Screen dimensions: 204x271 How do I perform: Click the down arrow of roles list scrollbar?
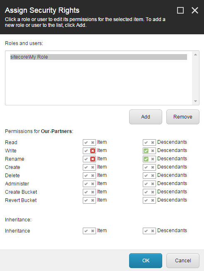(x=195, y=101)
